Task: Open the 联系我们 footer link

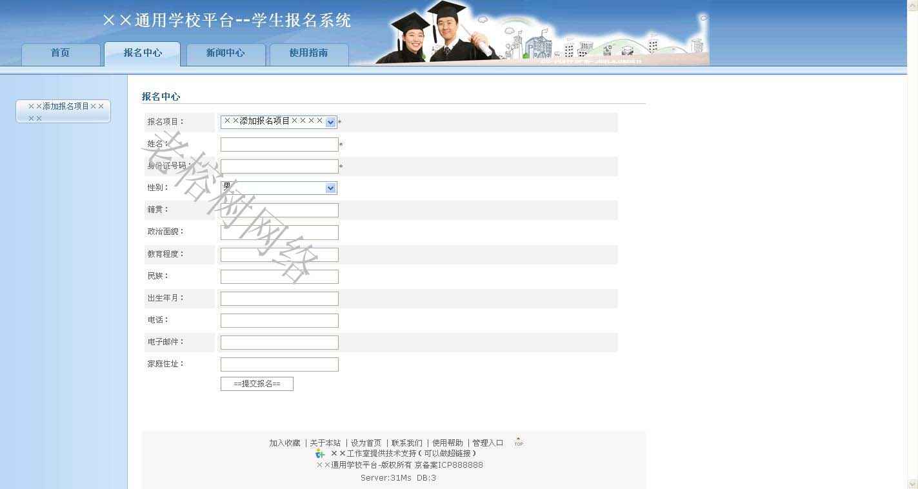Action: 407,443
